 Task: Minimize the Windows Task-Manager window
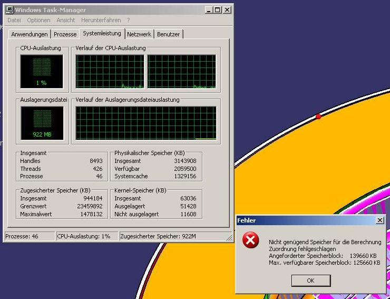pyautogui.click(x=209, y=10)
